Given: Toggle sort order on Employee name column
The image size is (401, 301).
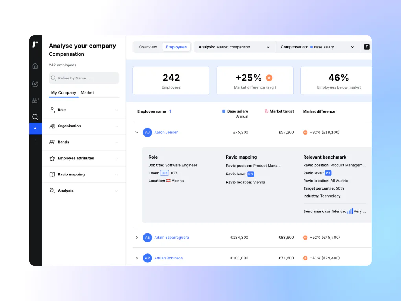Looking at the screenshot, I should click(170, 111).
